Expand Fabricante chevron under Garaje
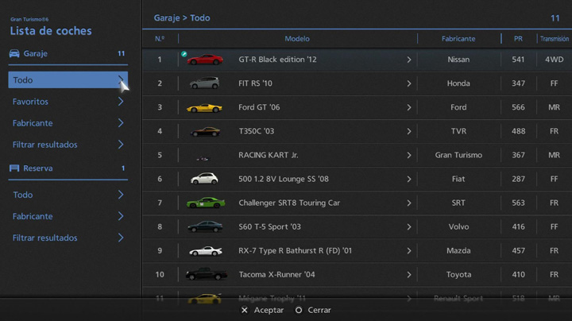Viewport: 572px width, 321px height. tap(121, 123)
